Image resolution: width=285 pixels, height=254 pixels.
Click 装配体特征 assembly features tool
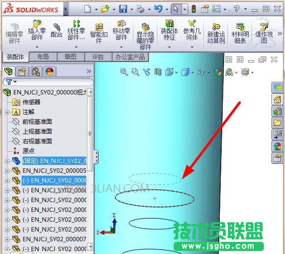click(169, 30)
